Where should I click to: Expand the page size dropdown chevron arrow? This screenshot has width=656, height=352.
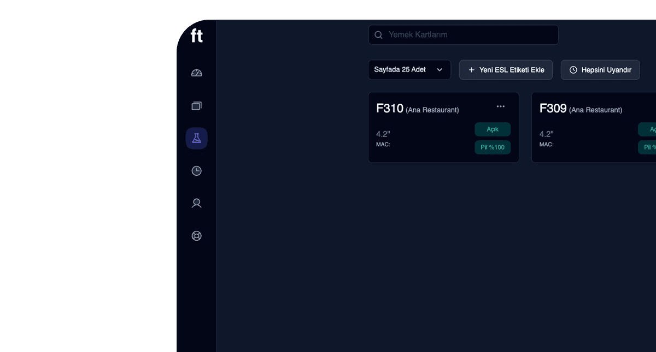(440, 70)
